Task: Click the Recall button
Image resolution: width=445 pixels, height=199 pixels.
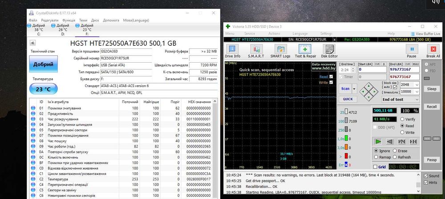Action: (x=432, y=107)
